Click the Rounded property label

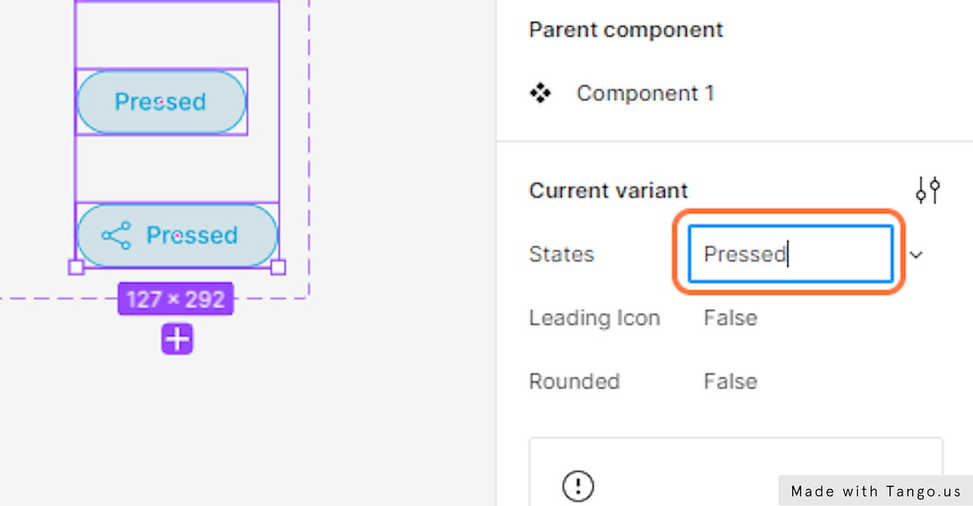pos(574,381)
